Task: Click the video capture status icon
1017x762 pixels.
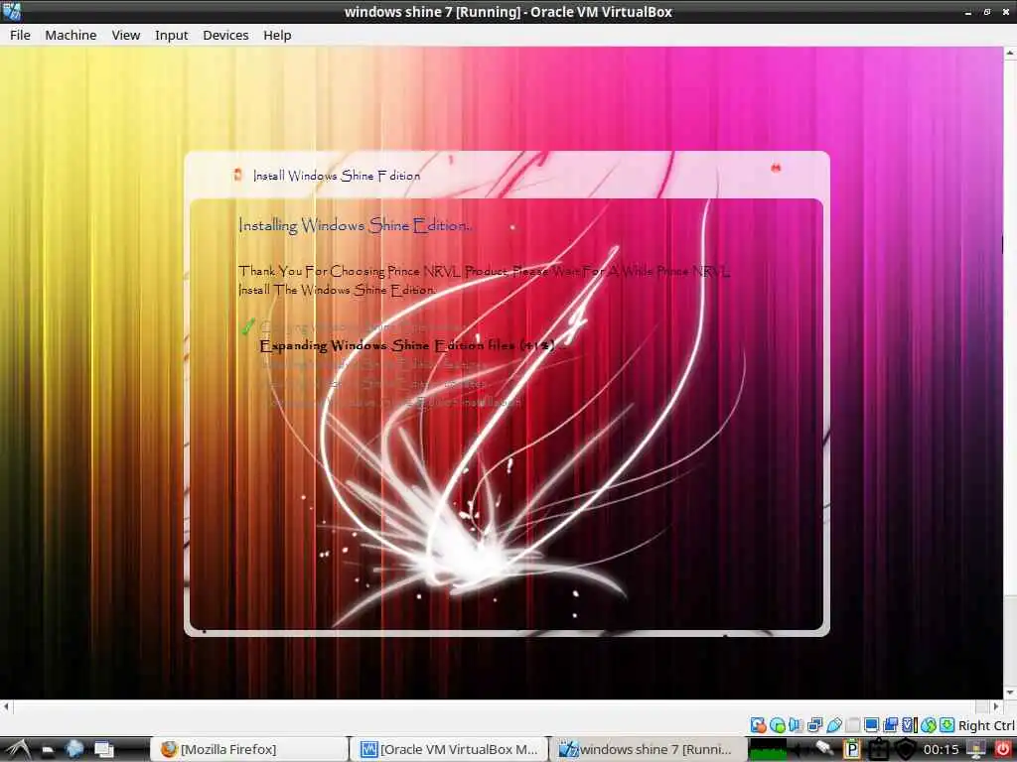Action: point(891,725)
